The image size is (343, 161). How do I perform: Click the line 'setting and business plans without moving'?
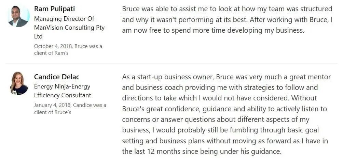[x=225, y=141]
